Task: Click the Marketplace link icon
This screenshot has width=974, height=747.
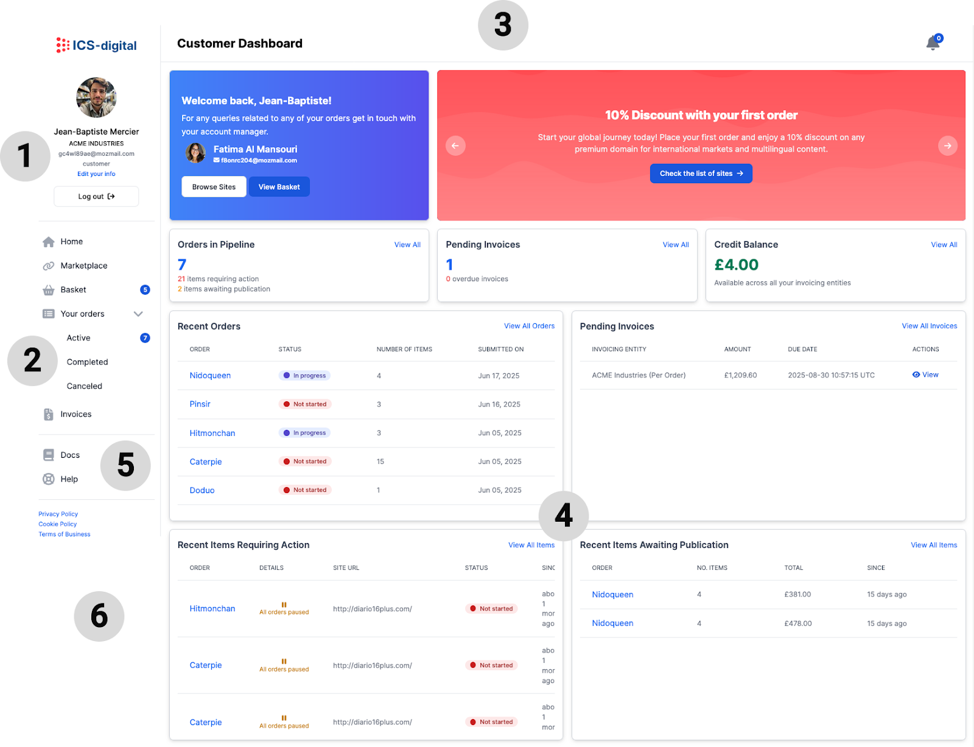Action: 49,266
